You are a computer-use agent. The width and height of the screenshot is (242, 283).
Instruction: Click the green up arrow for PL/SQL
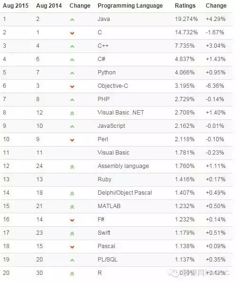click(x=72, y=260)
